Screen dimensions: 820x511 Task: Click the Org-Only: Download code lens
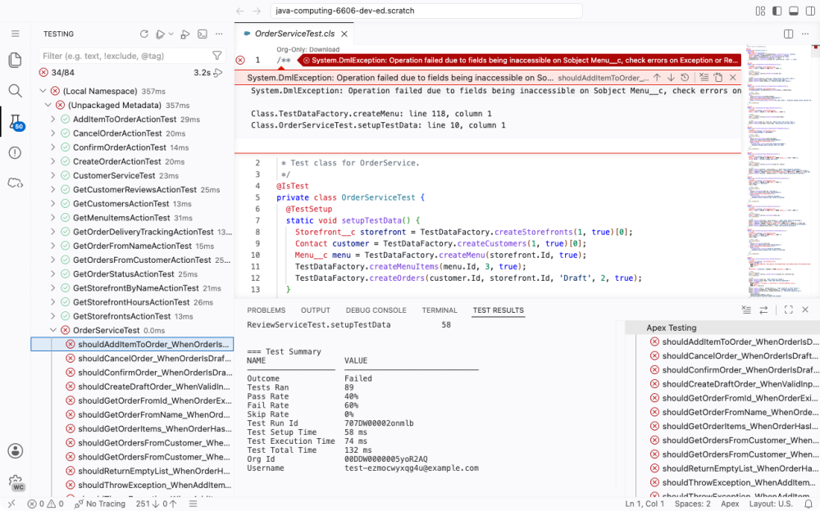click(x=308, y=50)
